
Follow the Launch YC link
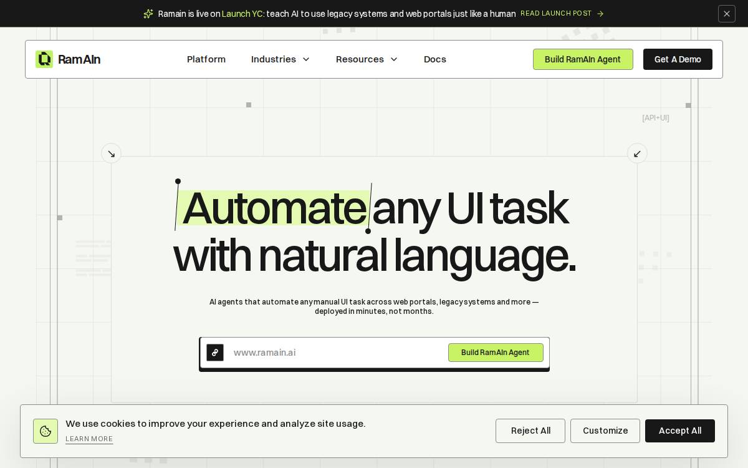click(x=243, y=14)
